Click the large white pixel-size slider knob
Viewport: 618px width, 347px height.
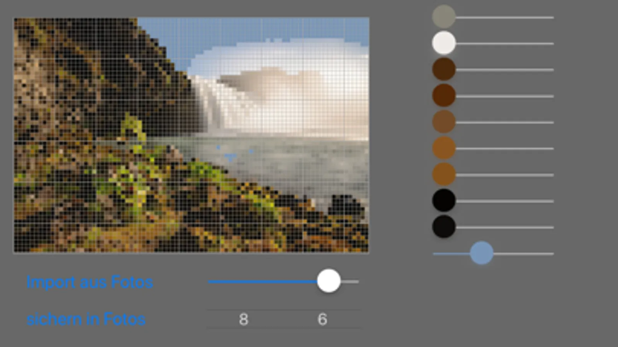click(x=329, y=281)
